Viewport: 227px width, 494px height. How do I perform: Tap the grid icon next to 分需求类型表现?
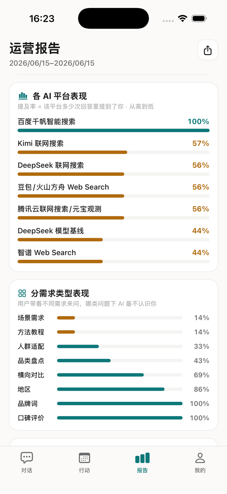pyautogui.click(x=22, y=293)
